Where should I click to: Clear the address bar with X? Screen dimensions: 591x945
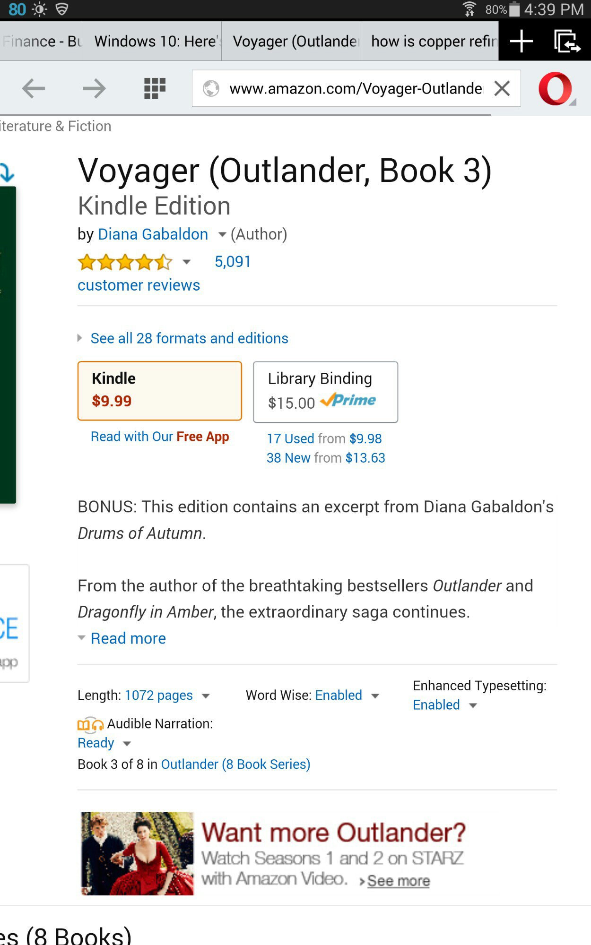pyautogui.click(x=502, y=88)
